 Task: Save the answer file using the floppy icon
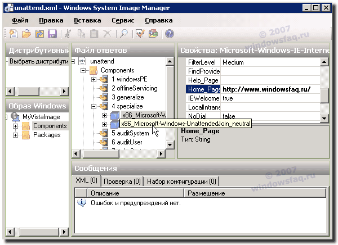[52, 34]
